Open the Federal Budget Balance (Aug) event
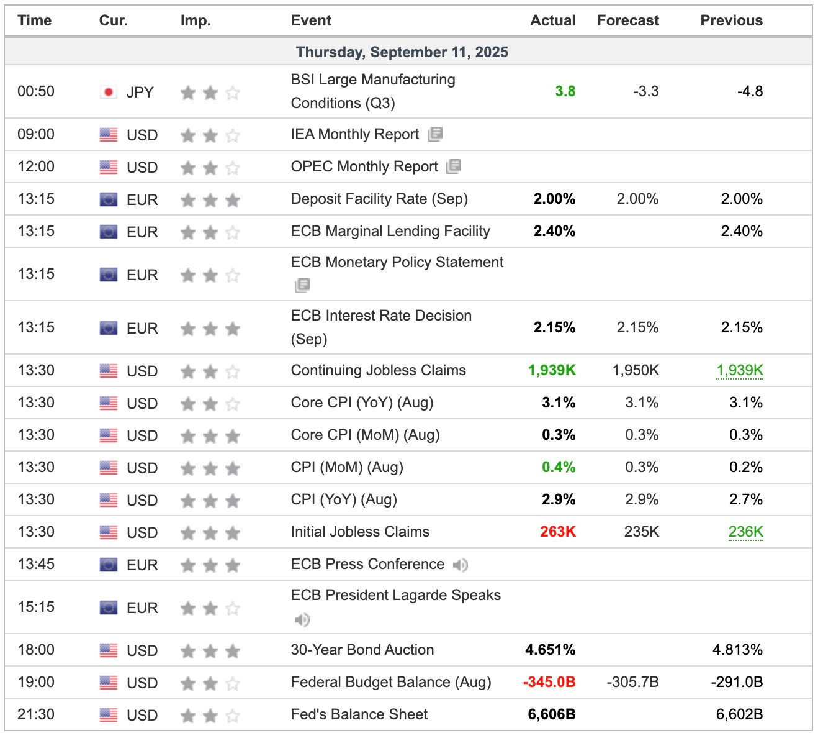This screenshot has width=818, height=733. click(391, 682)
